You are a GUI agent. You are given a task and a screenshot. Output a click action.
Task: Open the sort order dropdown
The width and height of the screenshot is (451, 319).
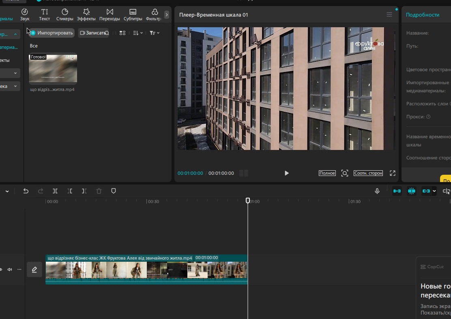point(138,33)
